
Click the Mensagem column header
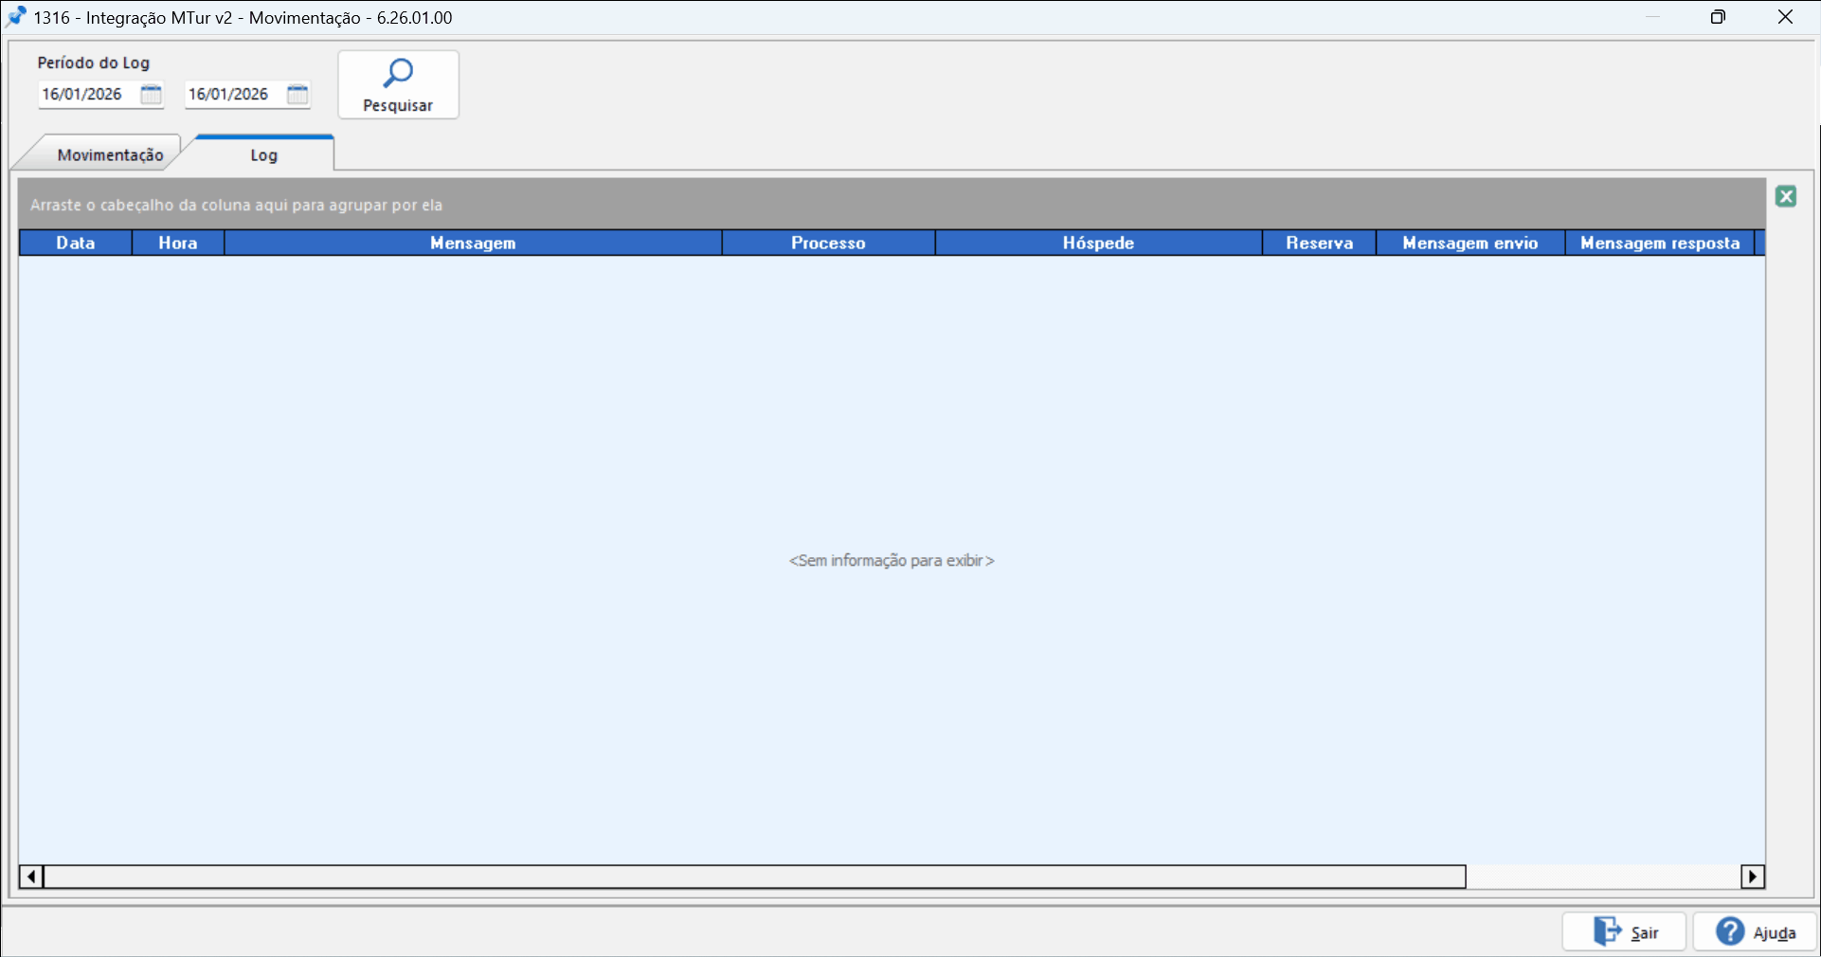click(473, 243)
